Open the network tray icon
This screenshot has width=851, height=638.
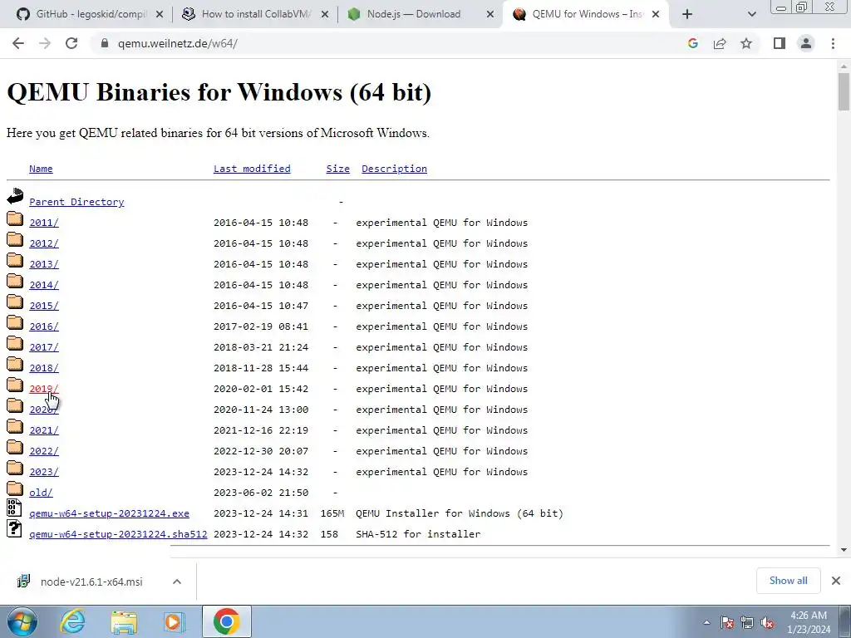pyautogui.click(x=747, y=623)
